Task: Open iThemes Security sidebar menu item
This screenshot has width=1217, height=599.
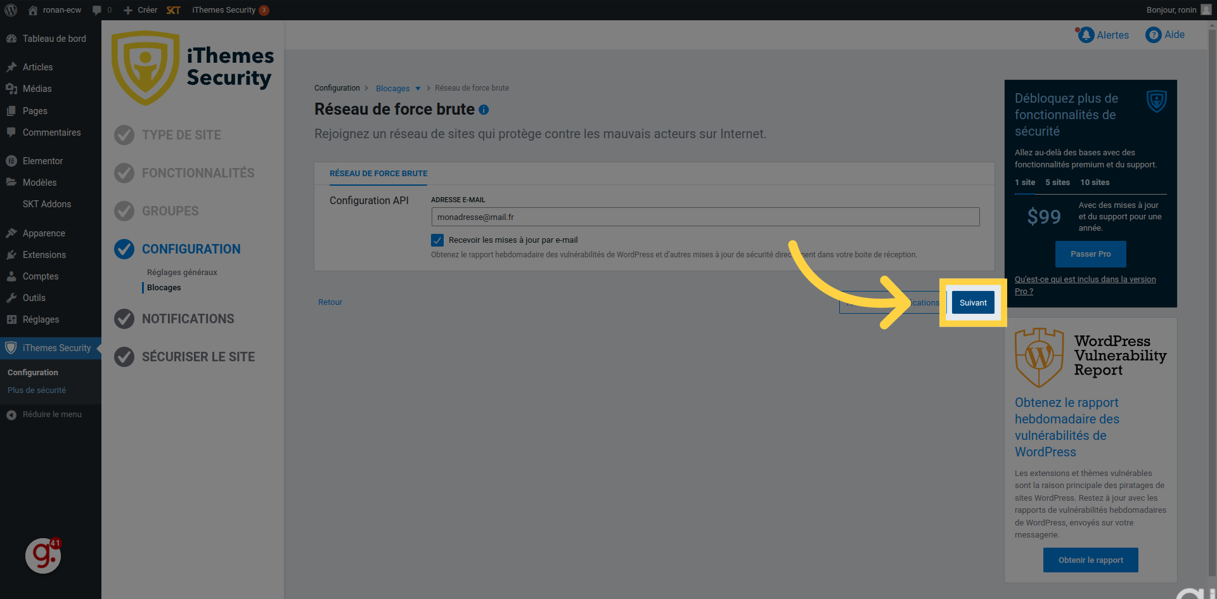Action: pyautogui.click(x=51, y=348)
